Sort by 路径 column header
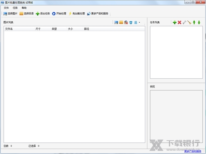 tap(114, 29)
